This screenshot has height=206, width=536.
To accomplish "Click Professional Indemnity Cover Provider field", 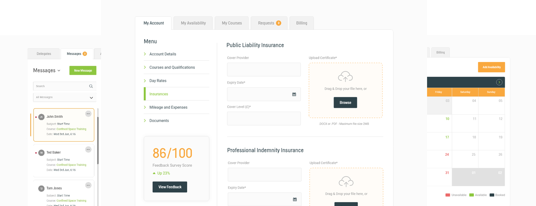I will coord(265,175).
